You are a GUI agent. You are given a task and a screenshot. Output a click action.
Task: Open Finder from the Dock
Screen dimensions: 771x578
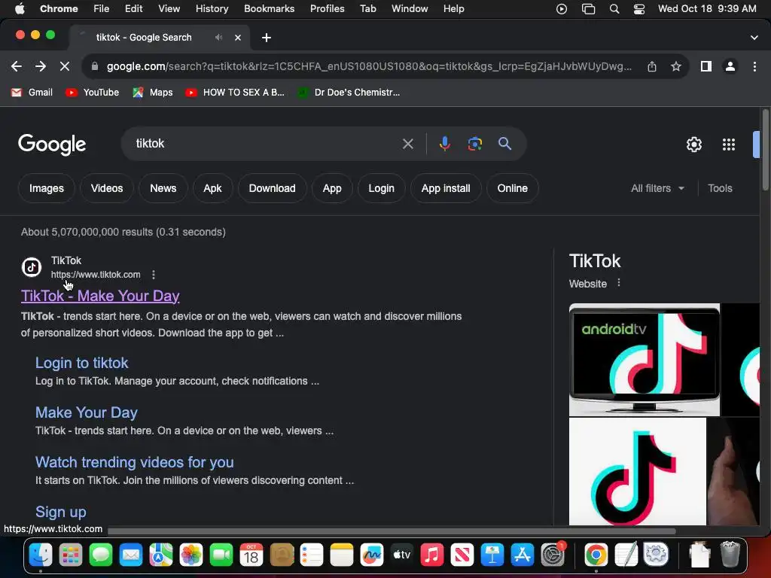[41, 555]
